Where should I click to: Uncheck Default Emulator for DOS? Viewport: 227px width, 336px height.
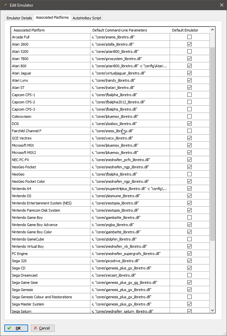(189, 124)
